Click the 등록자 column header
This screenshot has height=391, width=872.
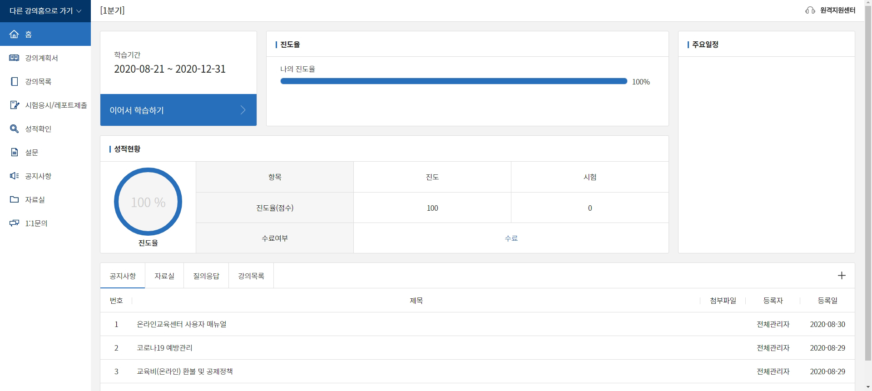pyautogui.click(x=773, y=301)
